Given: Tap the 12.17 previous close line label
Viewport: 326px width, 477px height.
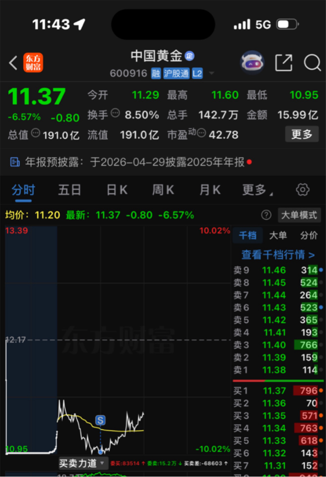Looking at the screenshot, I should point(16,340).
